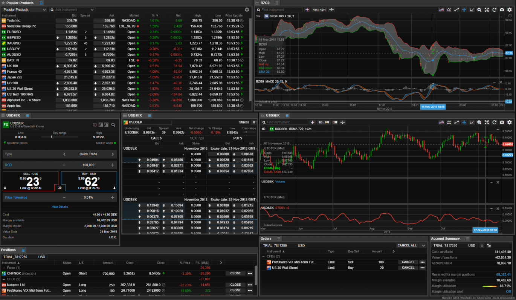Expand dropdown arrow next to CANCEL ALL
Image resolution: width=516 pixels, height=300 pixels.
424,246
